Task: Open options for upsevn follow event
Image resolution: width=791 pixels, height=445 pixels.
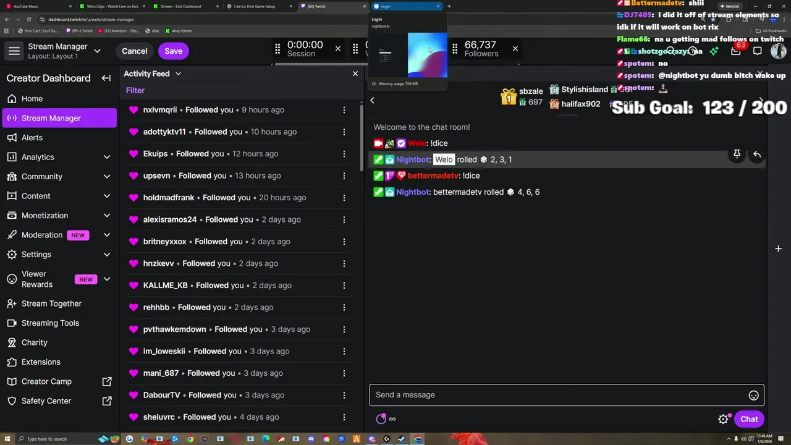Action: point(344,176)
